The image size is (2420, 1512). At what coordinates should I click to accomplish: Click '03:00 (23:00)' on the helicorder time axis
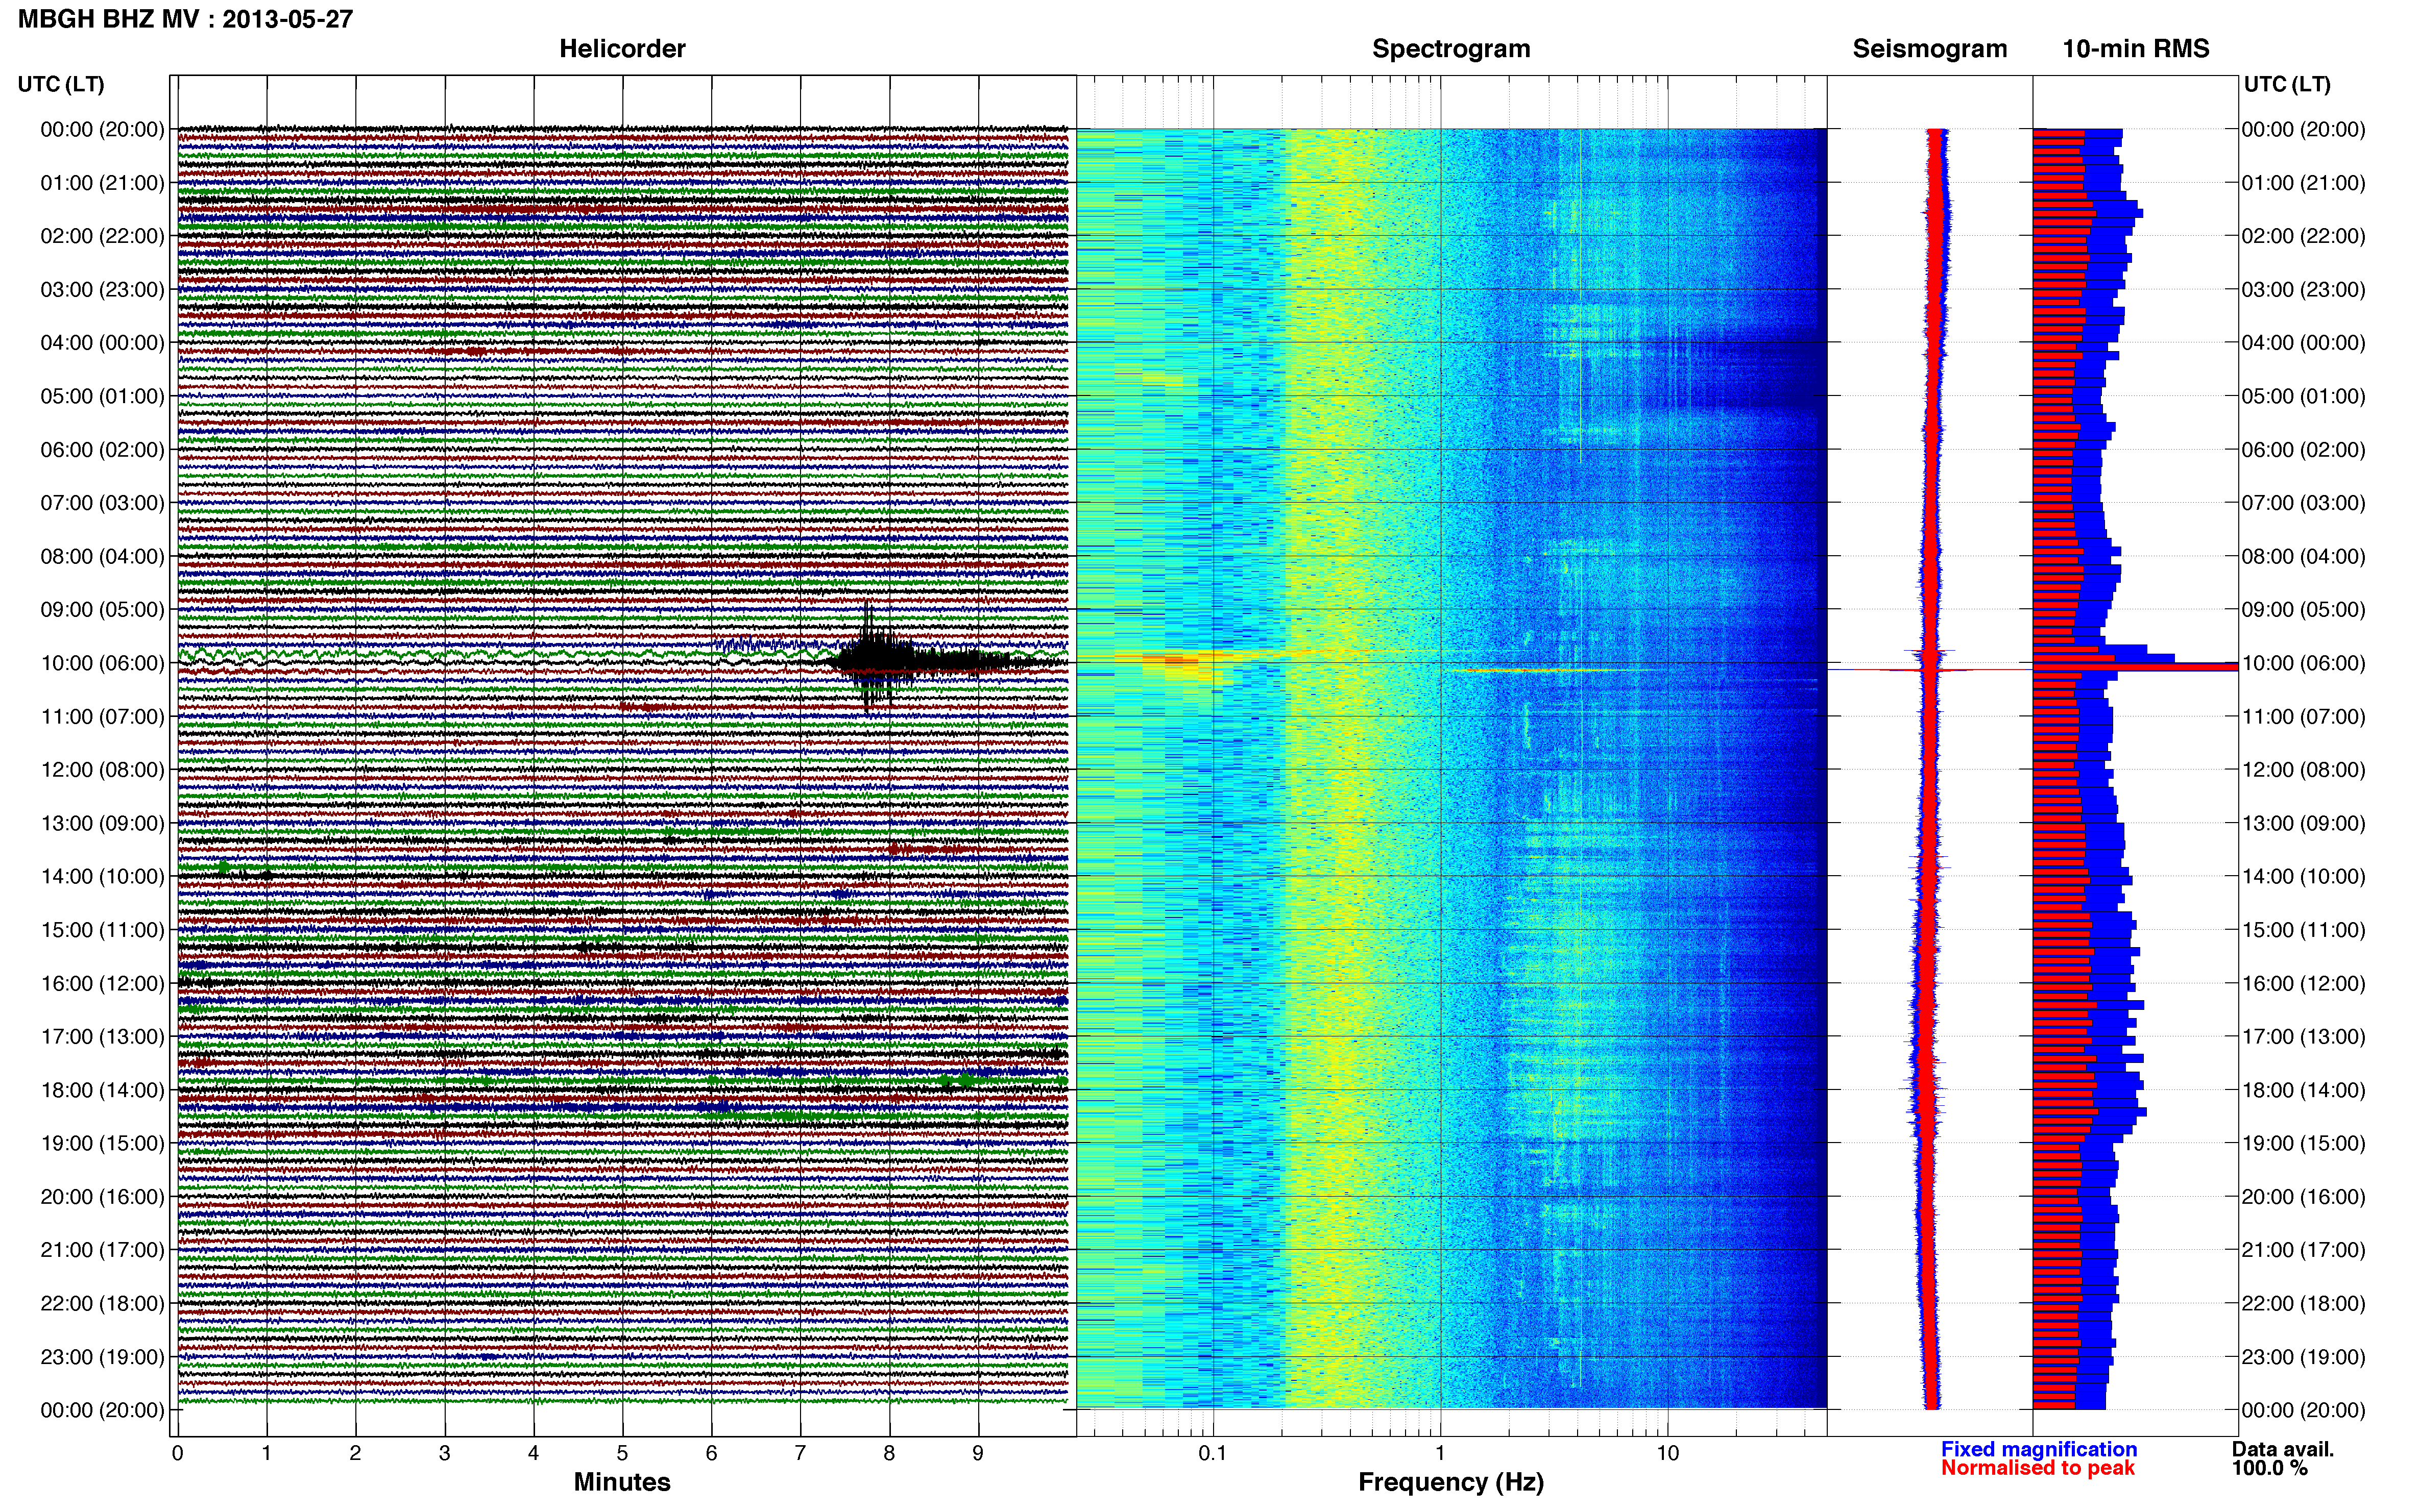[102, 290]
